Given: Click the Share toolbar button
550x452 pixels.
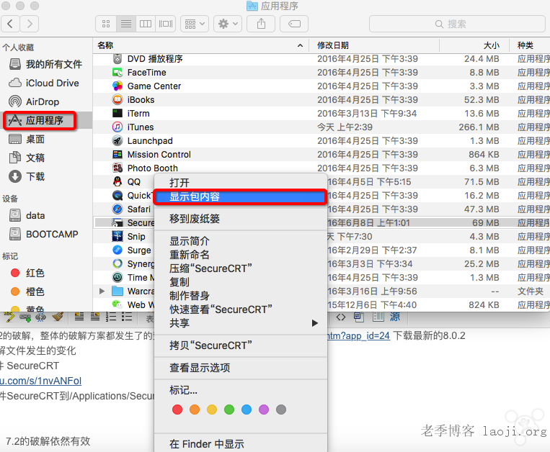Looking at the screenshot, I should click(x=261, y=24).
